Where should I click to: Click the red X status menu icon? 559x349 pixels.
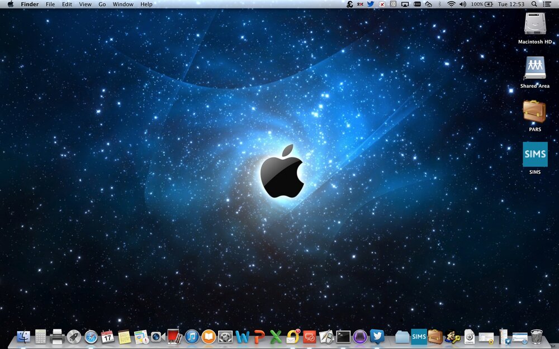pos(382,4)
